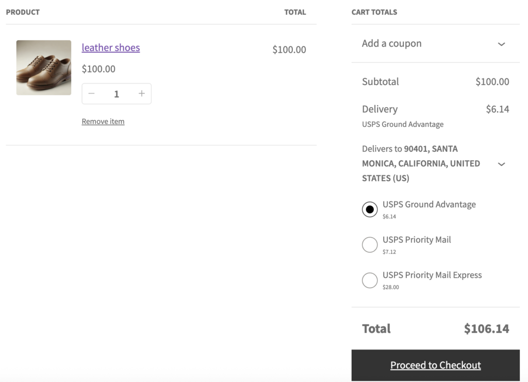528x382 pixels.
Task: Click the minus icon to decrease quantity
Action: coord(92,93)
